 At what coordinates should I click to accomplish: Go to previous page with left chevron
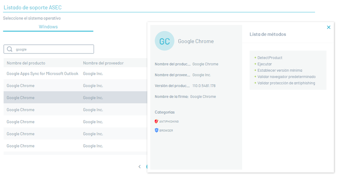tap(139, 167)
